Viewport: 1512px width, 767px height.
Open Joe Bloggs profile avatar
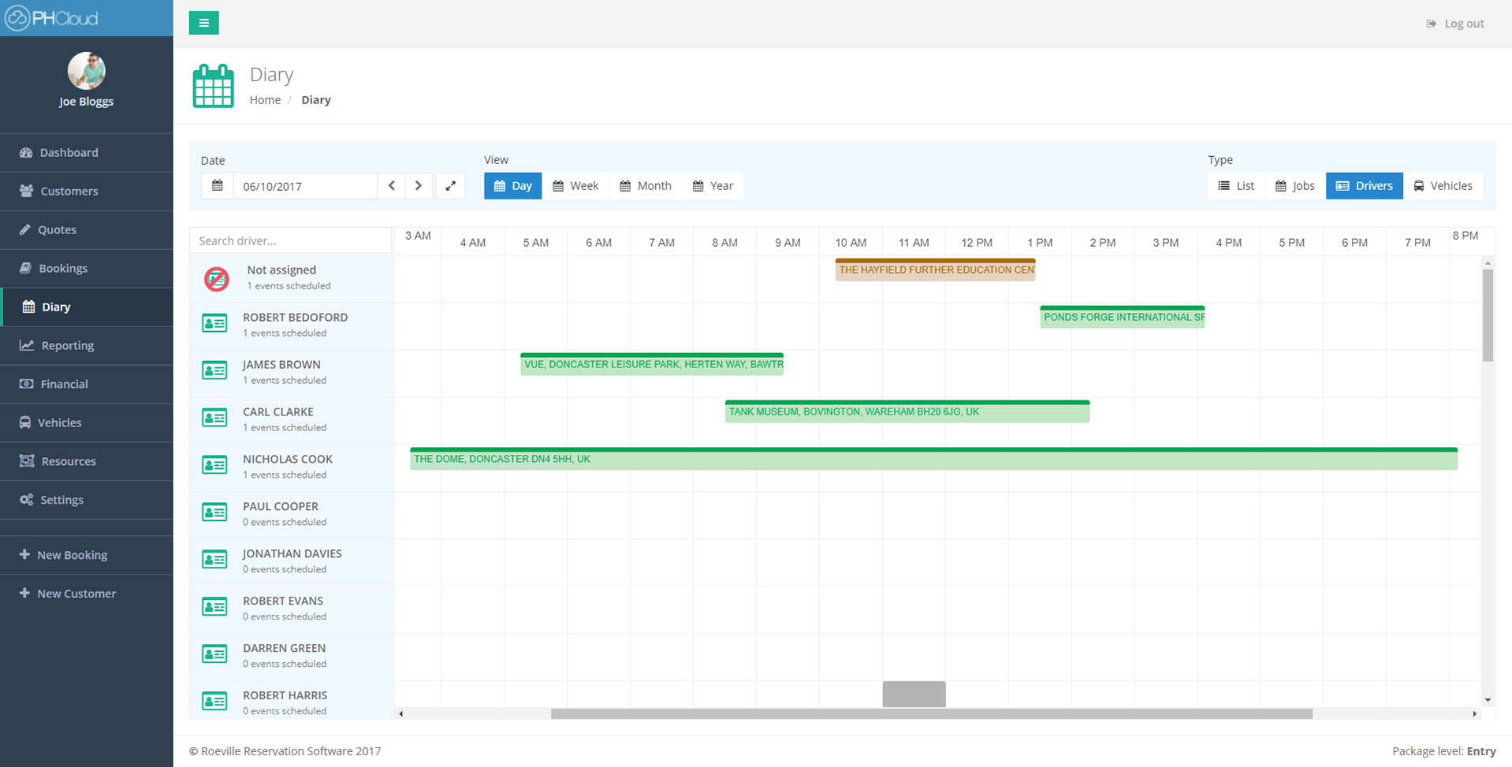87,71
